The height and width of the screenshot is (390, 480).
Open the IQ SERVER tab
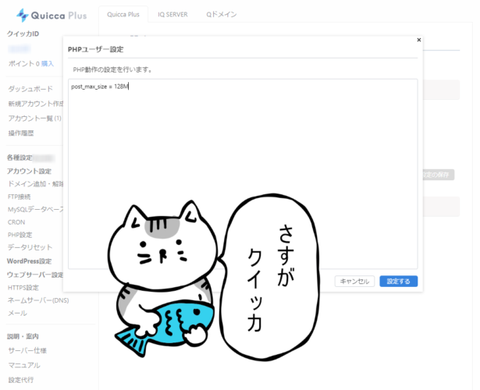(172, 14)
